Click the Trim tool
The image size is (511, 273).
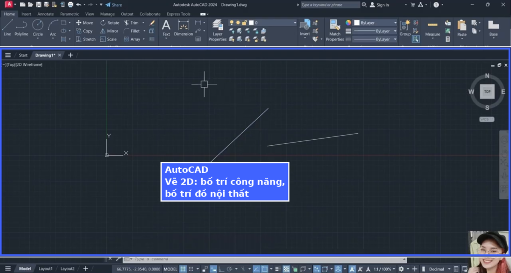131,23
